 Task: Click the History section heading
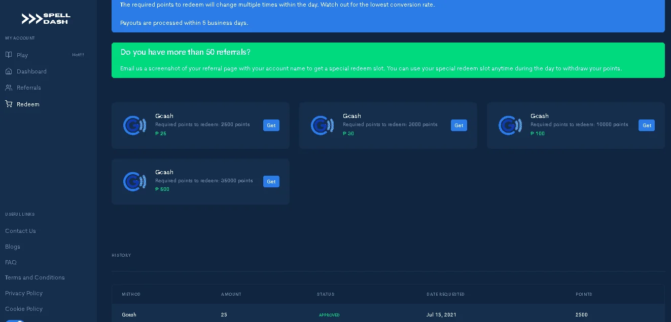tap(121, 256)
